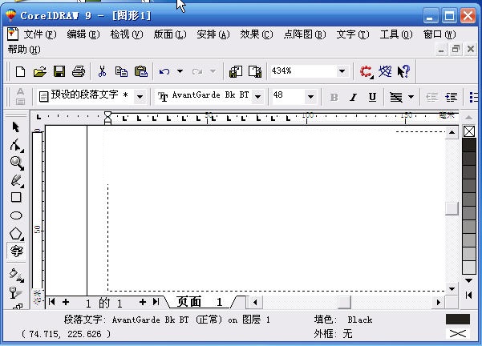Open the 文件(F) menu
This screenshot has width=482, height=346.
[x=40, y=34]
